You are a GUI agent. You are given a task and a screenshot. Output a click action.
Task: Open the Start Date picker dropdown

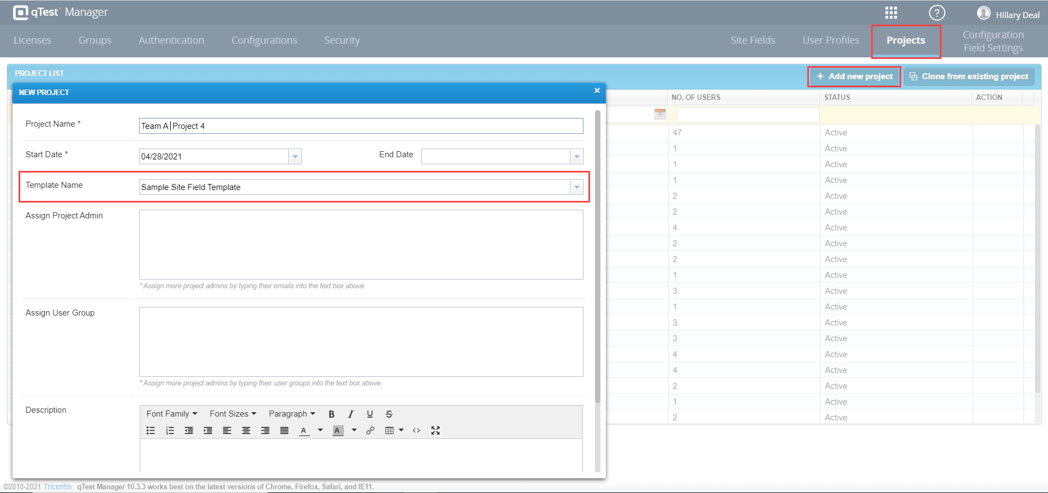click(295, 157)
